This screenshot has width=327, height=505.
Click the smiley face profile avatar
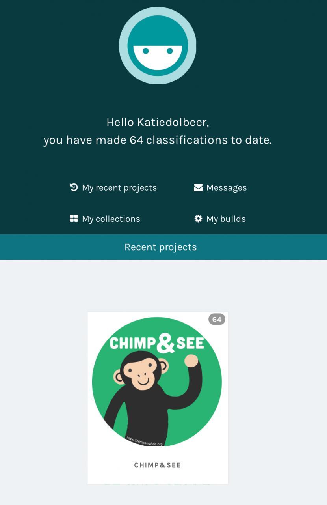pyautogui.click(x=158, y=45)
